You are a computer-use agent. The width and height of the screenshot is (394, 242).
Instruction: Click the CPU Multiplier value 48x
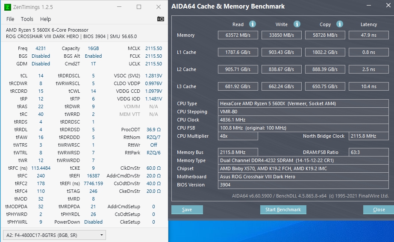click(x=238, y=136)
